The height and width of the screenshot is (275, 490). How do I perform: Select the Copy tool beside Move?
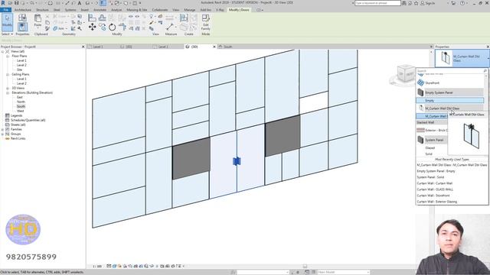pyautogui.click(x=102, y=27)
